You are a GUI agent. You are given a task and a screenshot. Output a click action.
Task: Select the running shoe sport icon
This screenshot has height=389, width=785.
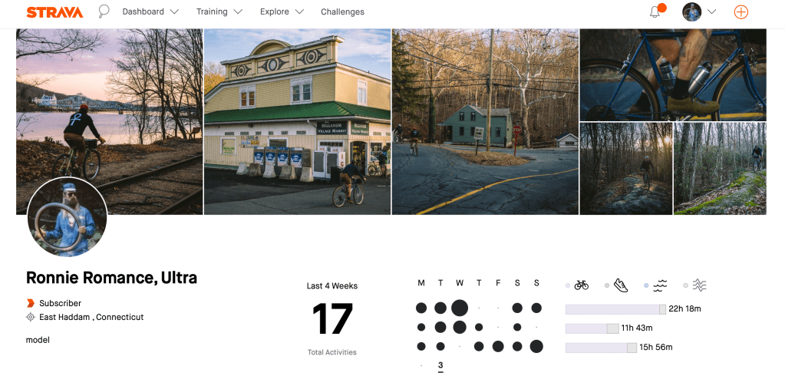(621, 285)
